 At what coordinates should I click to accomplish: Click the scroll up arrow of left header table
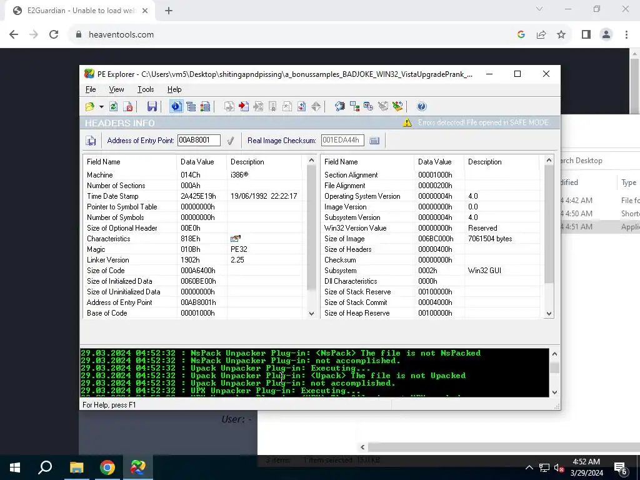[311, 161]
